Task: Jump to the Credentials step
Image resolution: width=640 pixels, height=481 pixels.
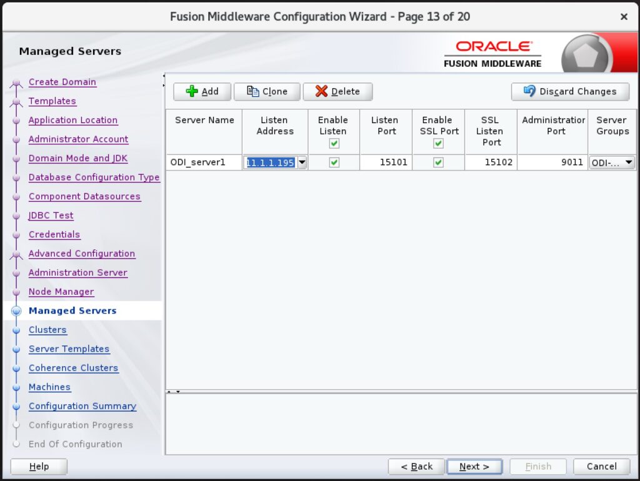Action: [54, 235]
